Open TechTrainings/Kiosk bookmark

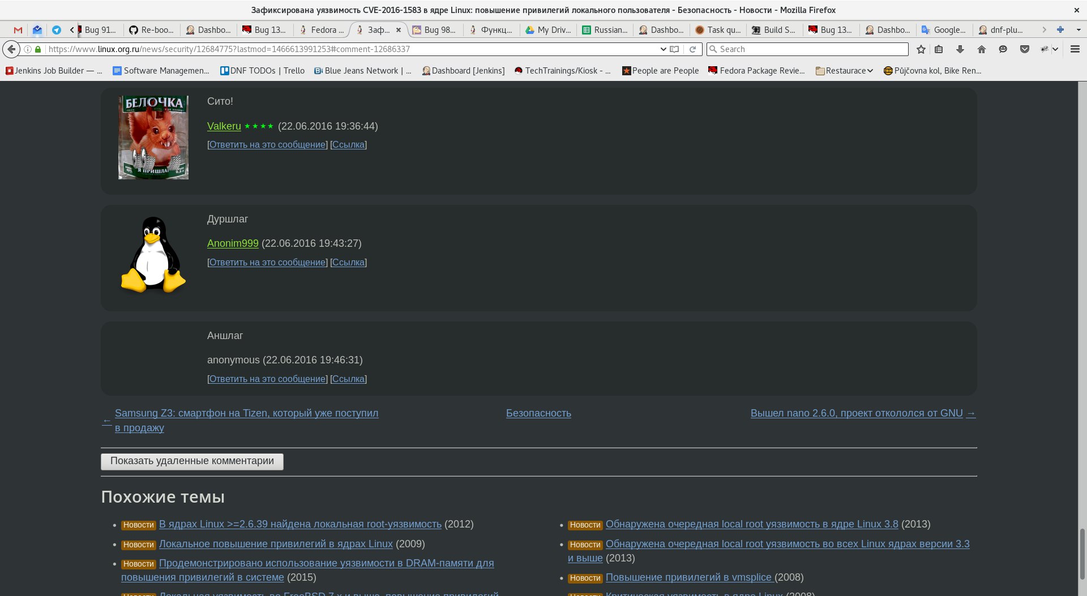(x=563, y=71)
